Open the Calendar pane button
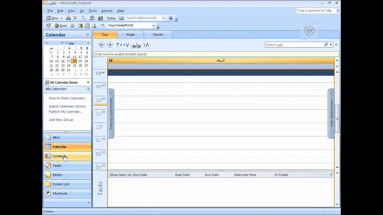 click(x=67, y=147)
